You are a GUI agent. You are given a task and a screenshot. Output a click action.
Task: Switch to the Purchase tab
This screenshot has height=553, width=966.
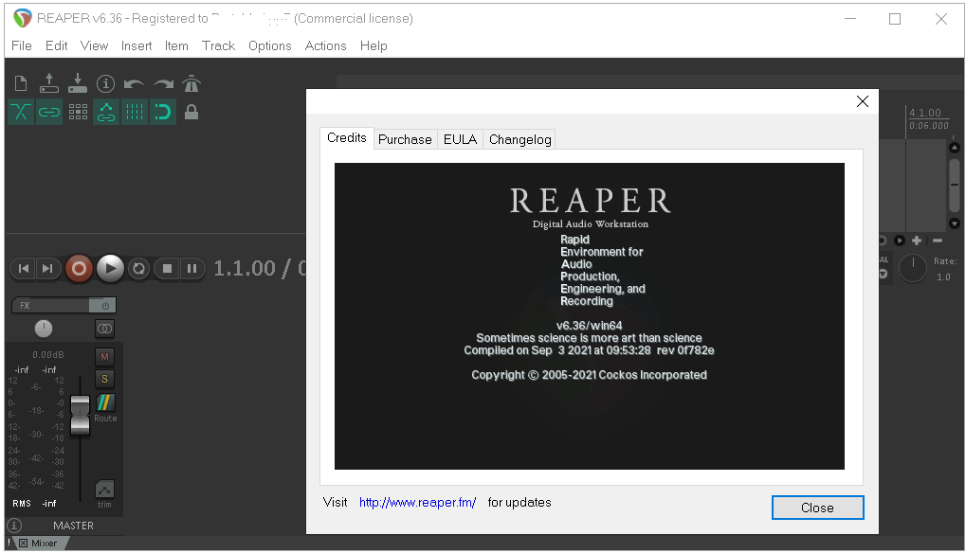[x=405, y=139]
